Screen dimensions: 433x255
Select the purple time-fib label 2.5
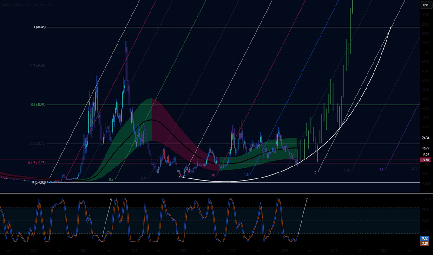tap(381, 170)
